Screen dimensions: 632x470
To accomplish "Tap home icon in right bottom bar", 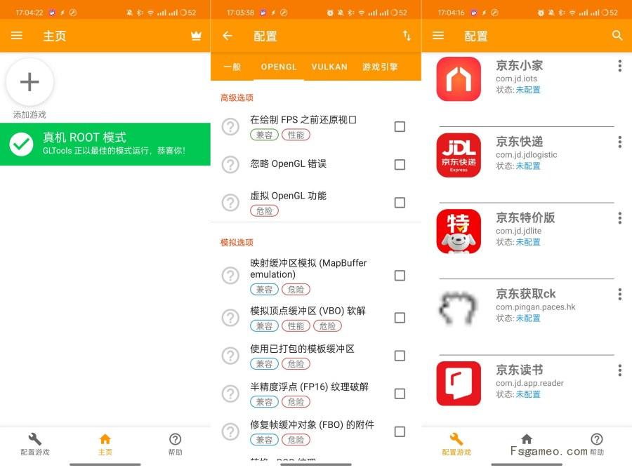I will click(527, 439).
